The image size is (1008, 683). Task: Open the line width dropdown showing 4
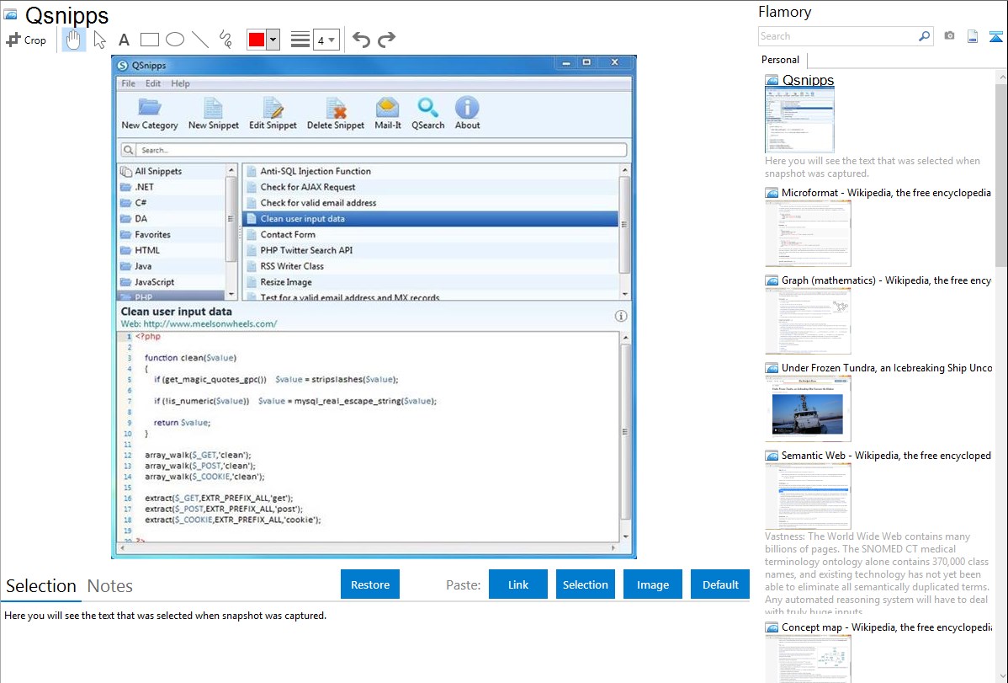point(326,40)
